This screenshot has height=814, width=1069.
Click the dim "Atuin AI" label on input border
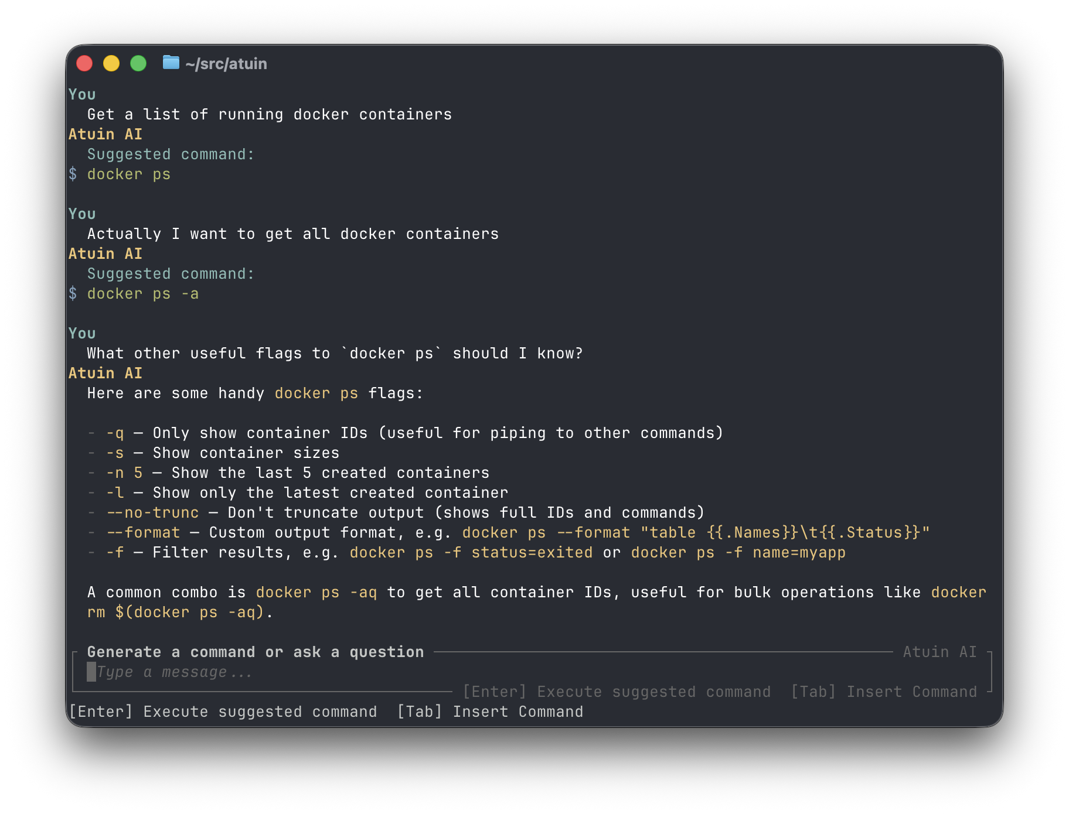click(x=939, y=652)
